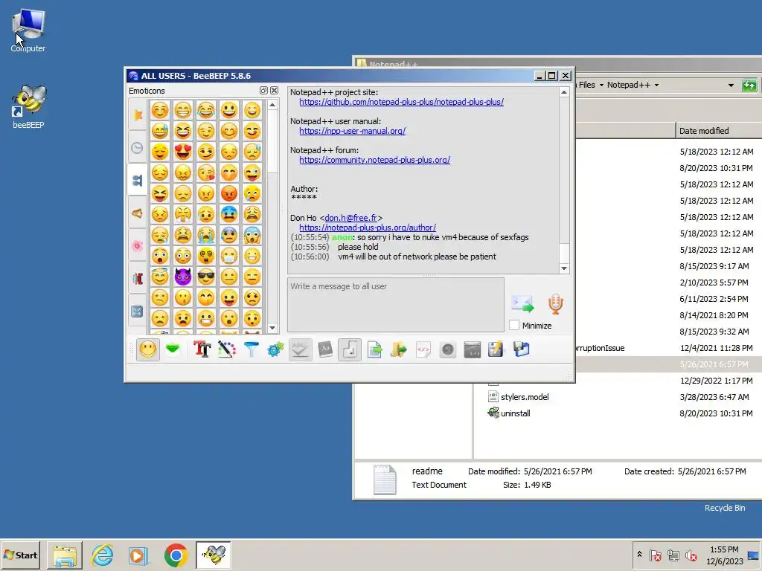
Task: Click the code snippet </> icon
Action: tap(423, 349)
